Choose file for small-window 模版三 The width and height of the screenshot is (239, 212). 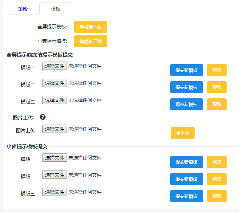tap(55, 192)
